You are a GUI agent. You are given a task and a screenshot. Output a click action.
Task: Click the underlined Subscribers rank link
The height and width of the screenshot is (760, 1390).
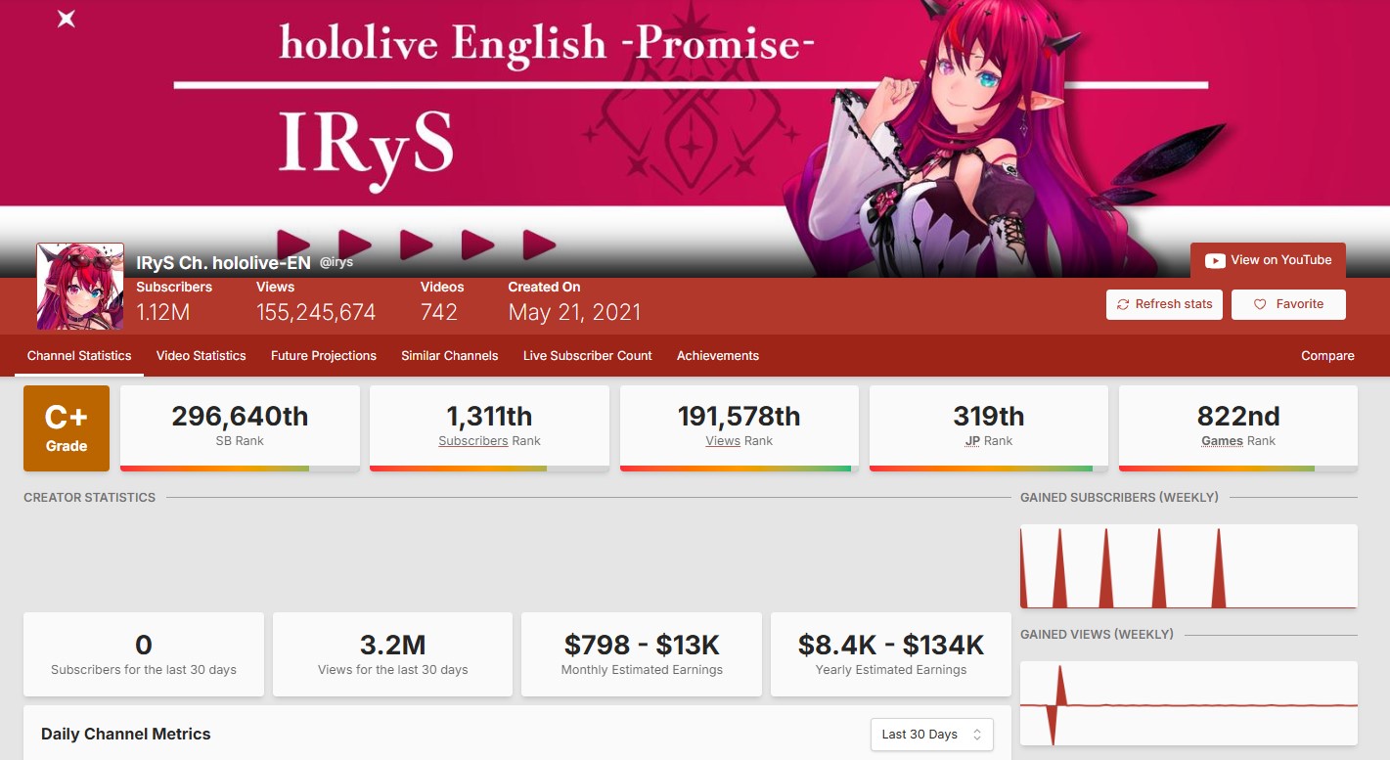(x=473, y=441)
